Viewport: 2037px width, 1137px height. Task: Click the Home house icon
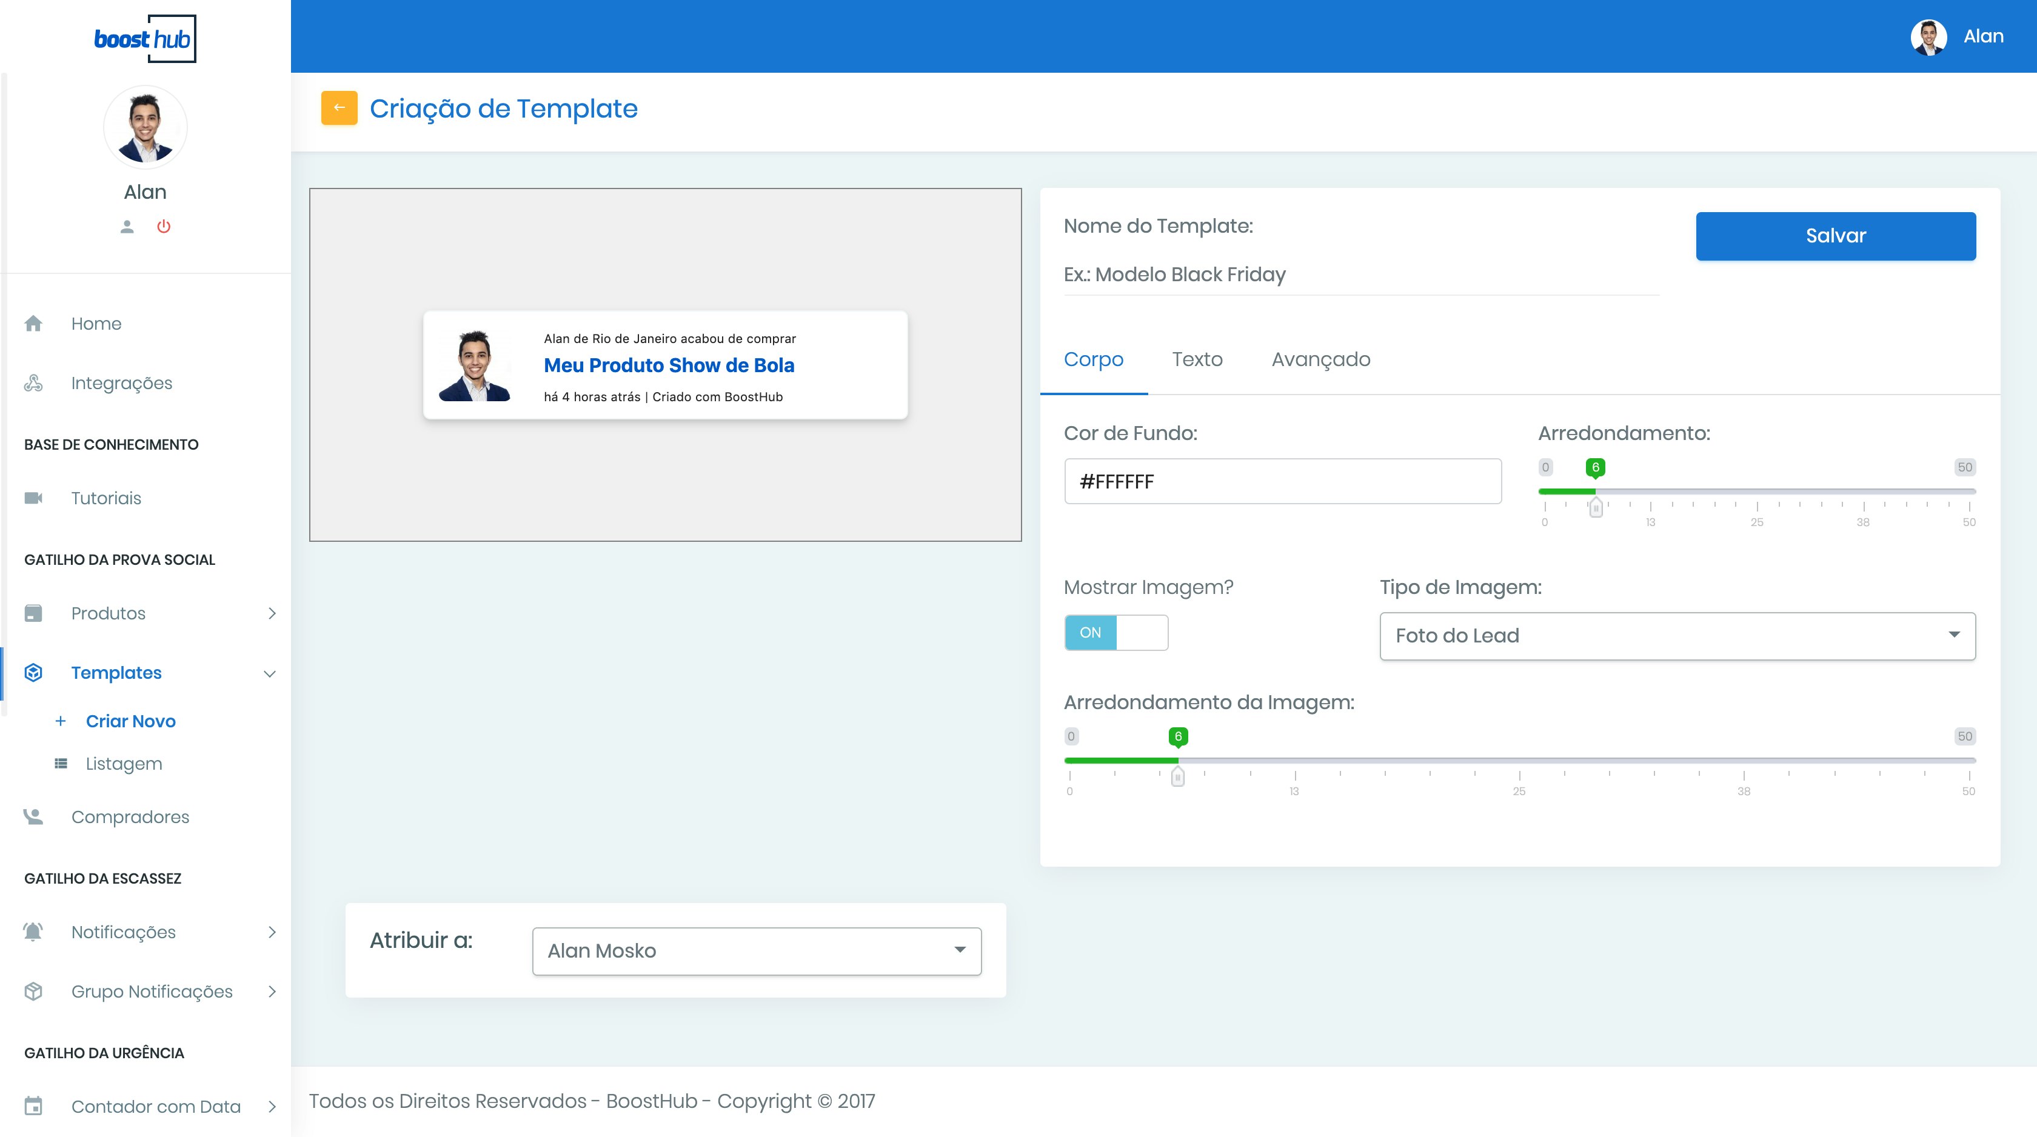coord(33,324)
